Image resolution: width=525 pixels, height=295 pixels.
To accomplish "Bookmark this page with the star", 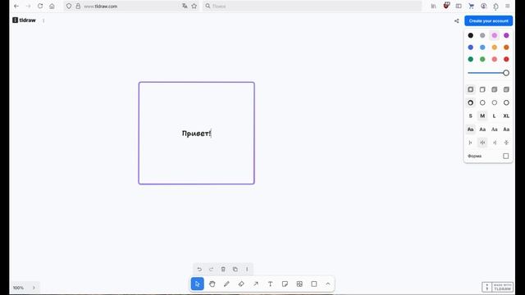I will click(194, 6).
